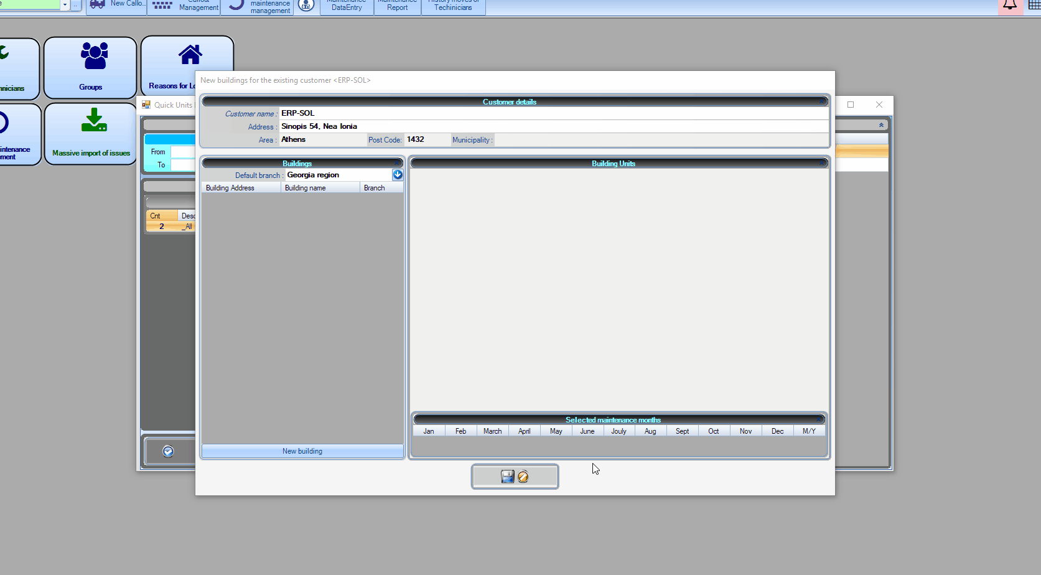Image resolution: width=1041 pixels, height=575 pixels.
Task: Click the orange cancel icon
Action: tap(523, 477)
